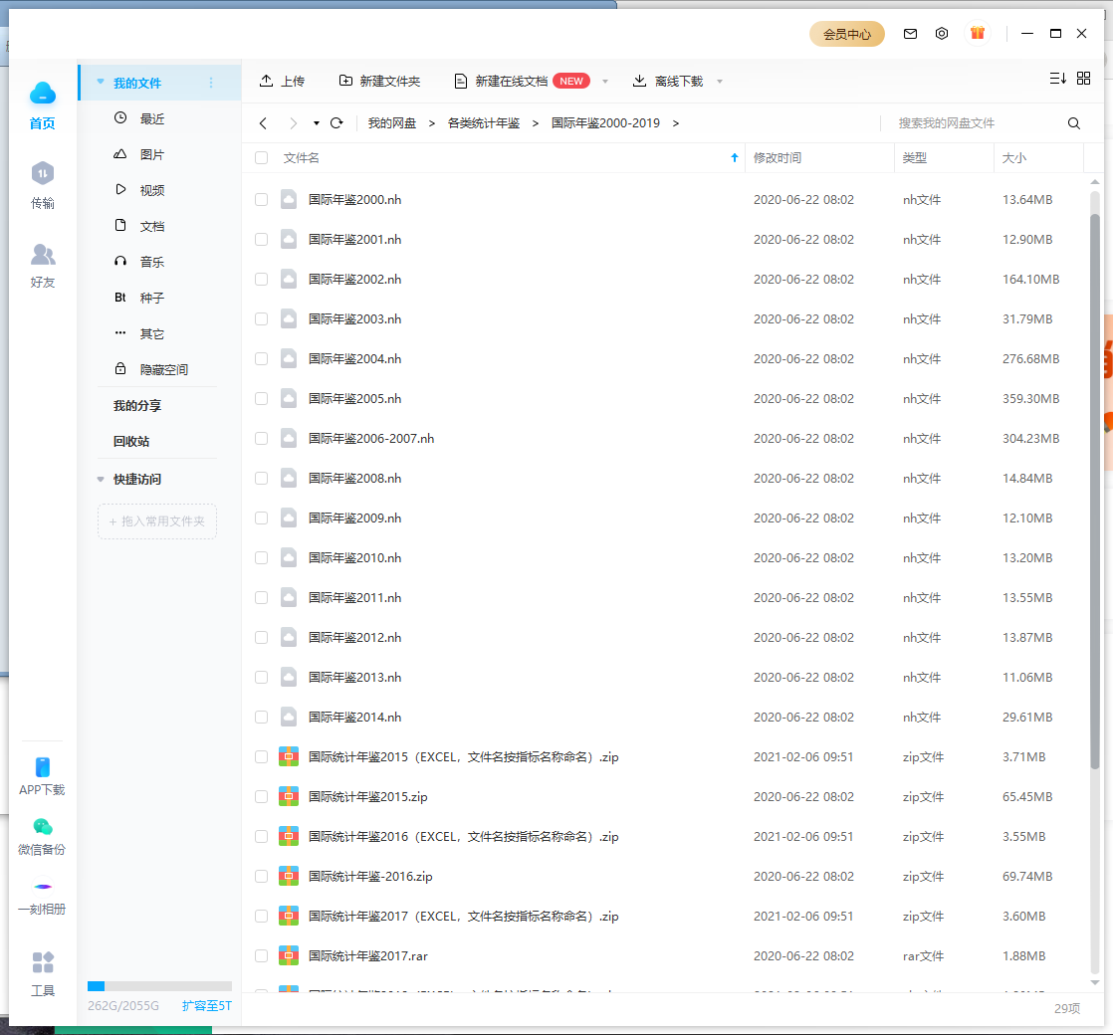1113x1035 pixels.
Task: Click the storage usage progress bar
Action: click(x=159, y=986)
